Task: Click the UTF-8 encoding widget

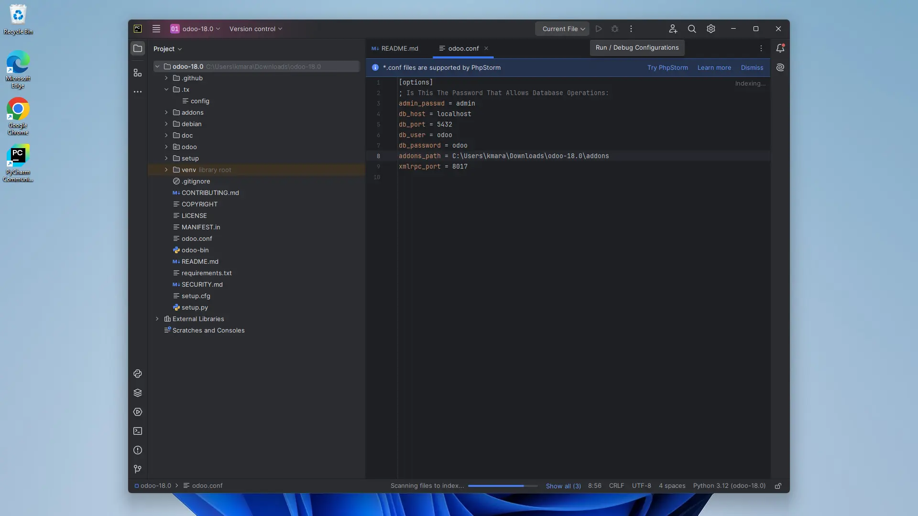Action: 641,485
